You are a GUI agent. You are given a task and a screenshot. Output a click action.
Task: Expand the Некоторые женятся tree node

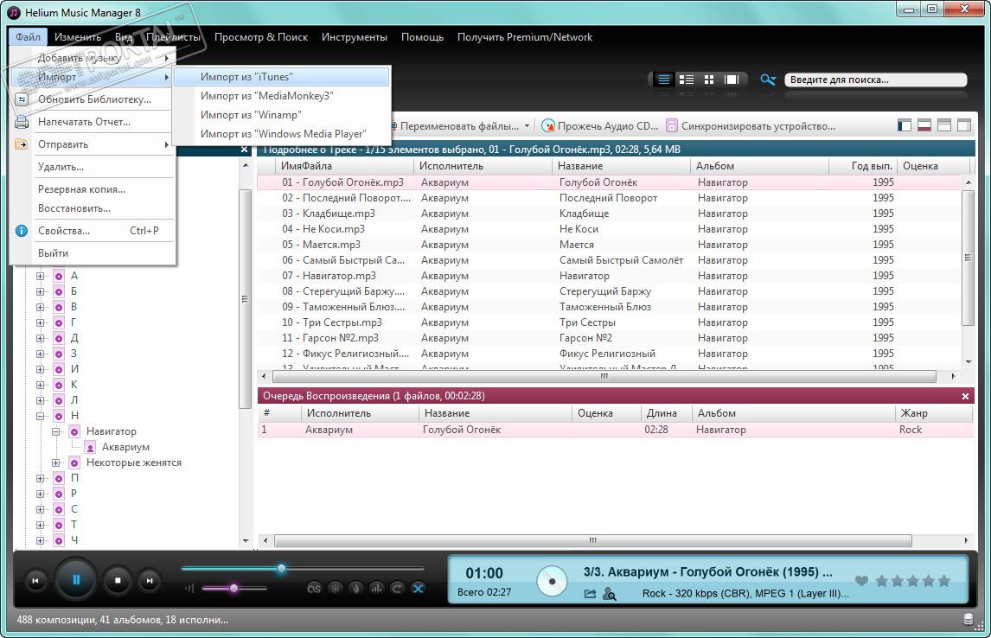(56, 463)
